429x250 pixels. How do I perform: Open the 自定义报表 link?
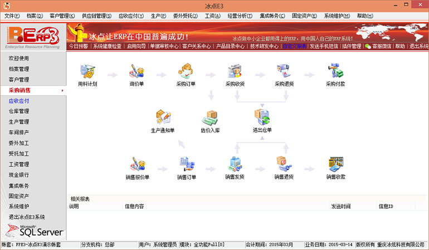pos(294,46)
